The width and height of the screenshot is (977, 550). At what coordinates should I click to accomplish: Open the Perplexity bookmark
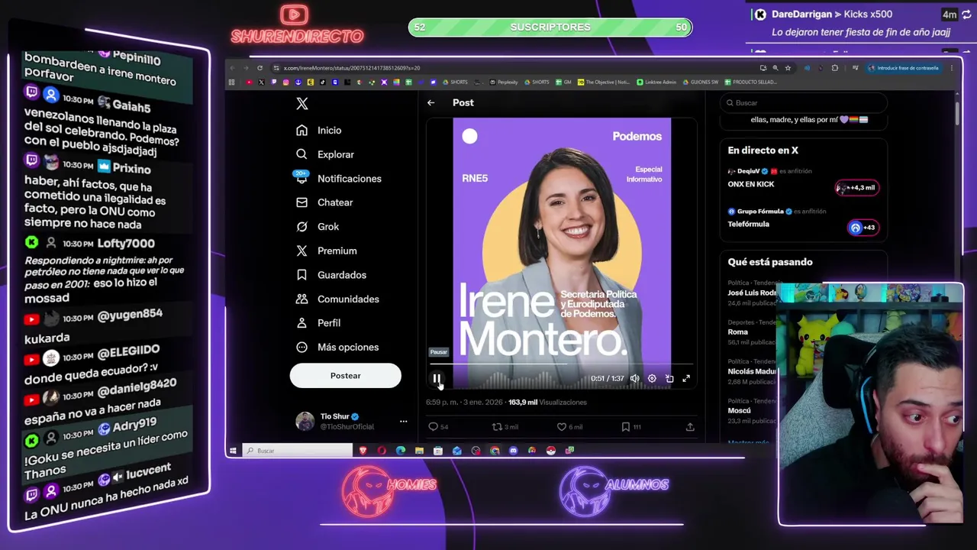504,82
